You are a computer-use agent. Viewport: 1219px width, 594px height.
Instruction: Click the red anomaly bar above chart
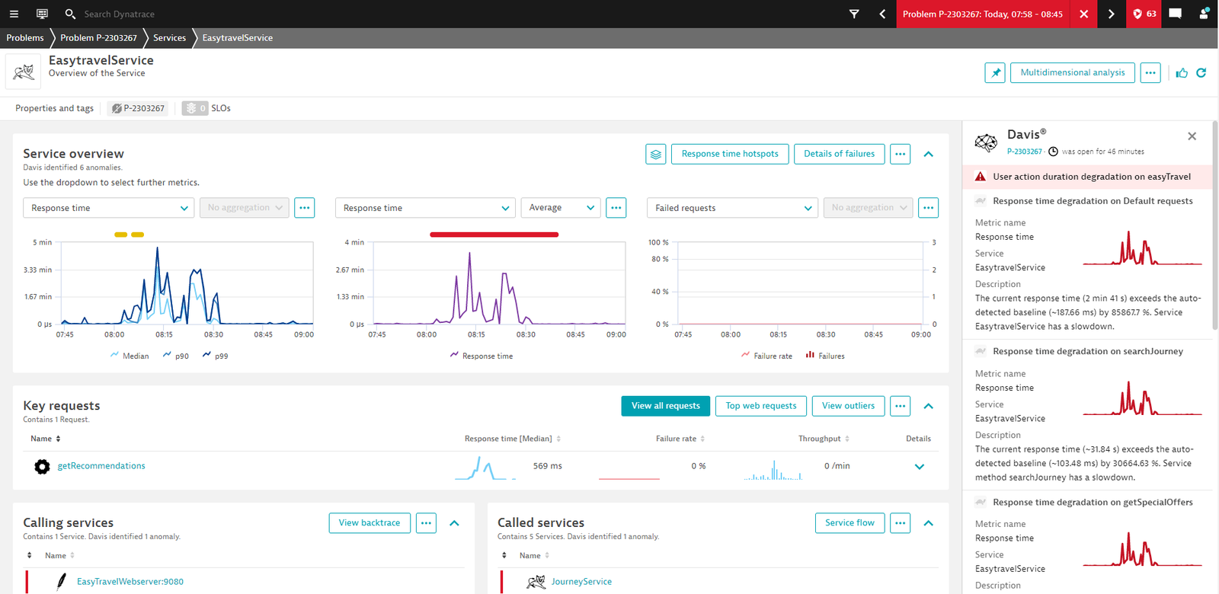click(x=494, y=235)
